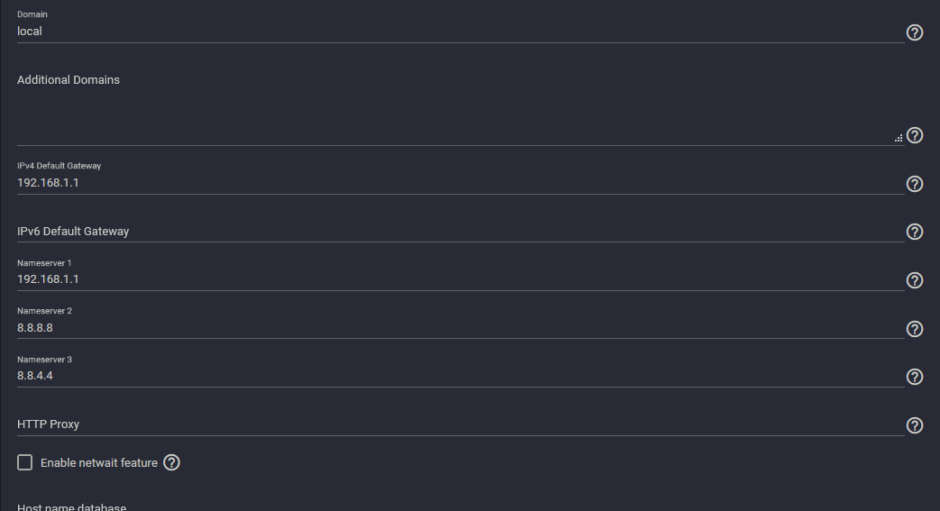Focus the HTTP Proxy input field
Screen dimensions: 940x511
point(461,424)
